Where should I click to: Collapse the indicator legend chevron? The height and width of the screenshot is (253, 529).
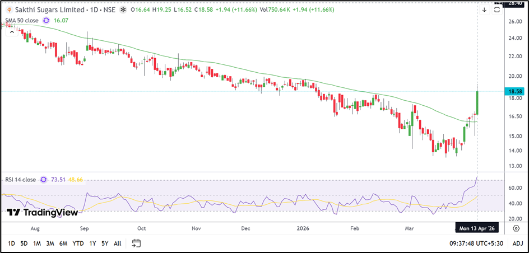click(10, 31)
